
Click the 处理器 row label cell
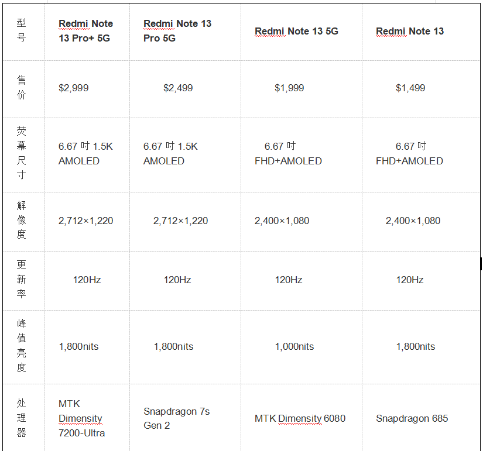[x=22, y=418]
